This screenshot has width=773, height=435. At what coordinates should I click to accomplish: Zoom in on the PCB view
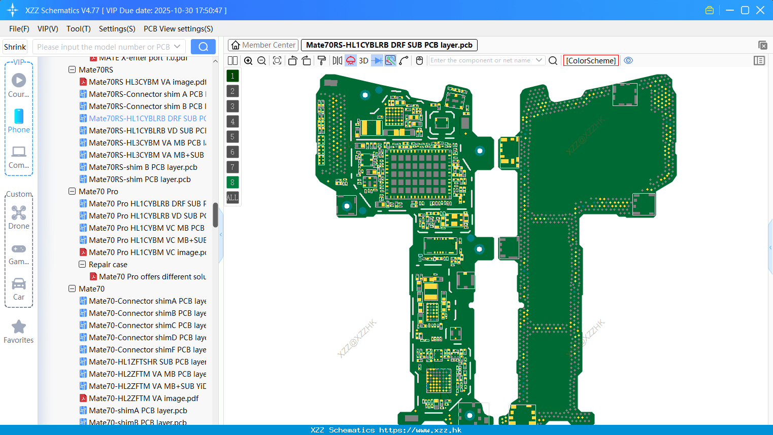pyautogui.click(x=248, y=60)
